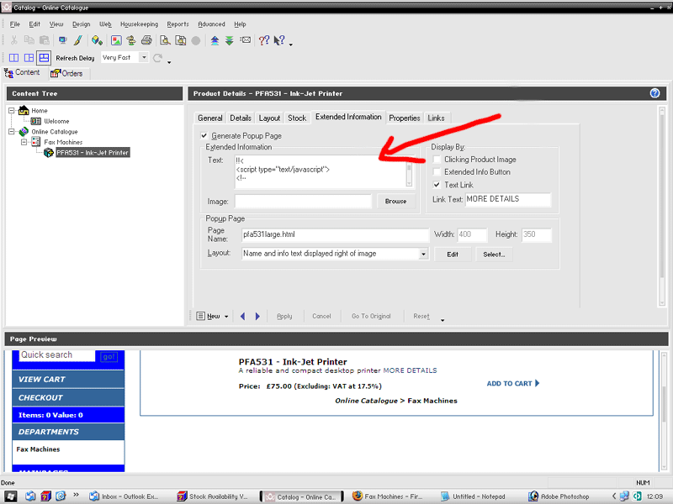This screenshot has width=673, height=504.
Task: Open the popup Layout dropdown
Action: [423, 254]
